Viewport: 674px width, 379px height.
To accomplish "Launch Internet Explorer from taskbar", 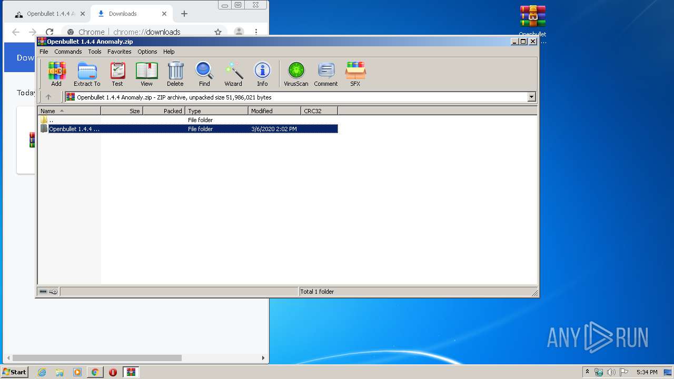I will tap(42, 372).
